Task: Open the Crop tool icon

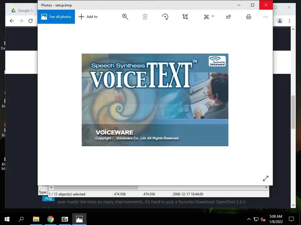Action: pos(185,17)
